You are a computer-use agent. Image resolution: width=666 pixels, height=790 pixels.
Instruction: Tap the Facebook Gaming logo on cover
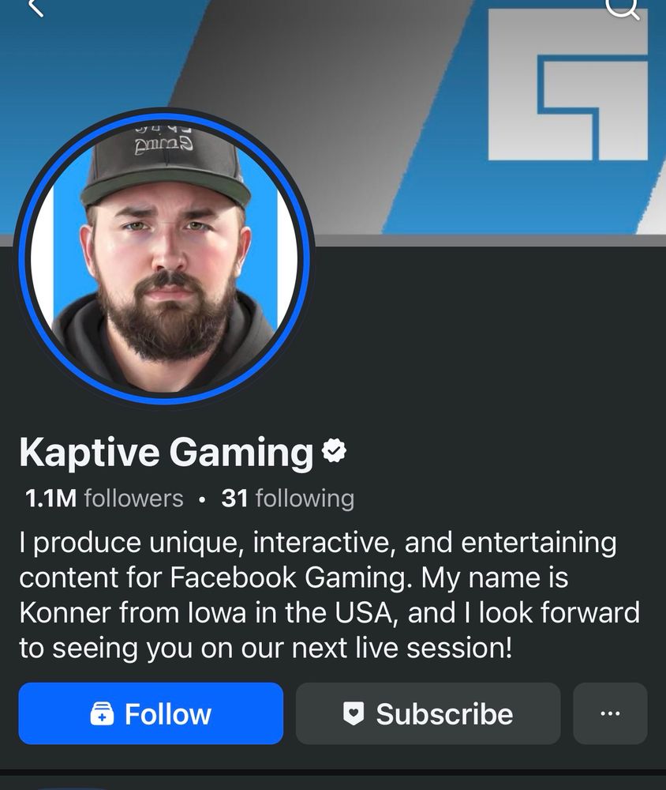pyautogui.click(x=568, y=85)
